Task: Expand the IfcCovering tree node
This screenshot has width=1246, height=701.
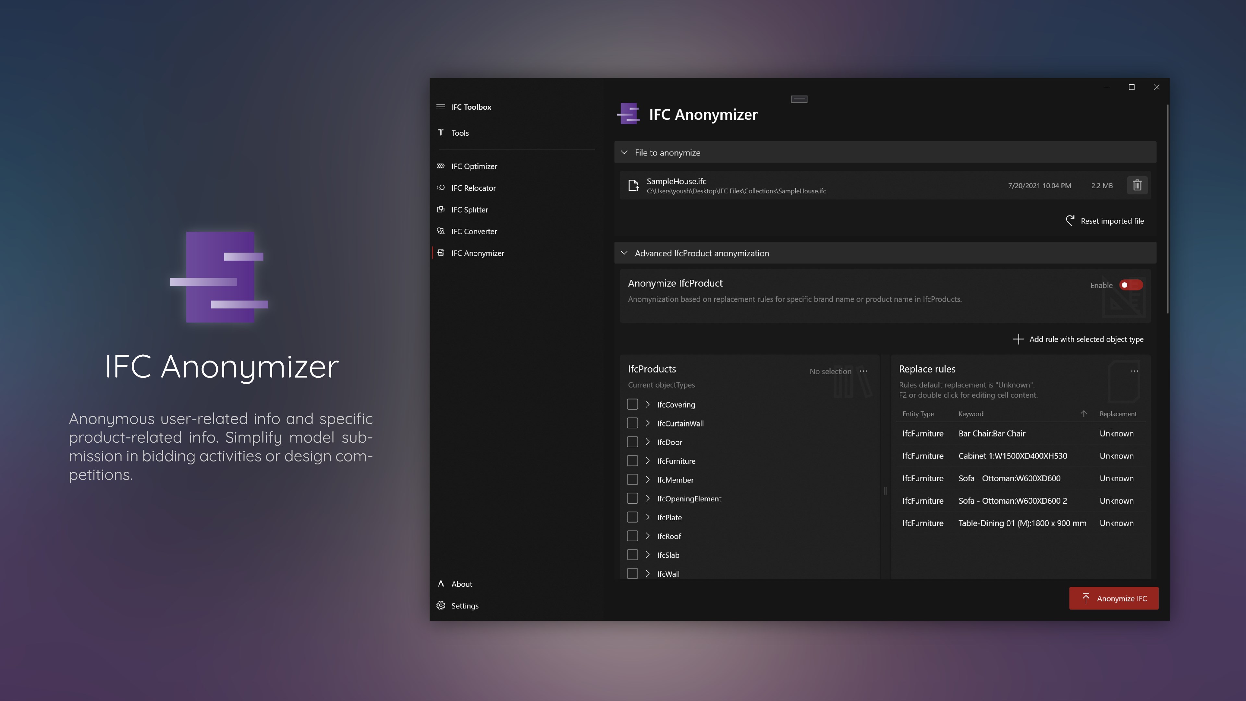Action: click(648, 404)
